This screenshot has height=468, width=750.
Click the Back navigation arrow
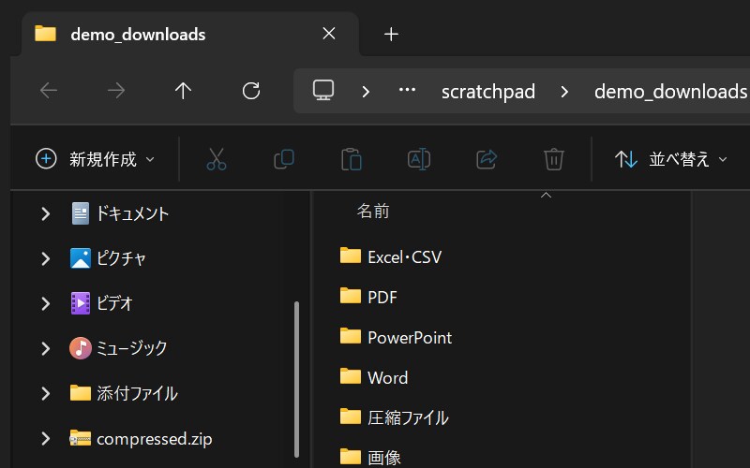click(x=49, y=90)
